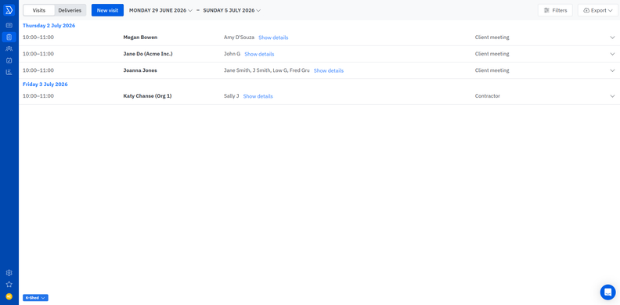Click host name Sally J
Screen dimensions: 620x305
pos(231,96)
